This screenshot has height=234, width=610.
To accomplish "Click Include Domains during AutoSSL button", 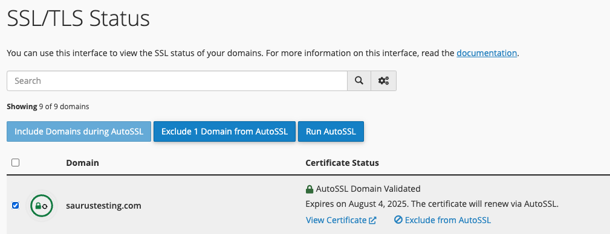I will 79,131.
